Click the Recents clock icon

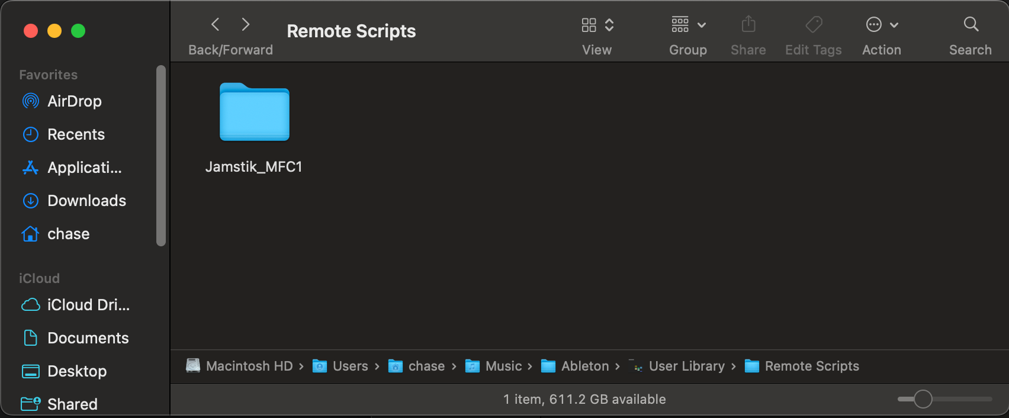tap(31, 134)
